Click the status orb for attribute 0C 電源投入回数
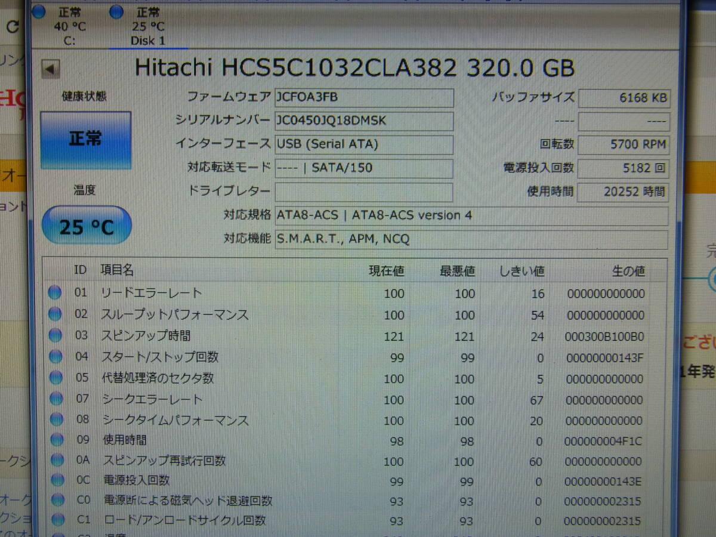The width and height of the screenshot is (716, 537). tap(57, 480)
